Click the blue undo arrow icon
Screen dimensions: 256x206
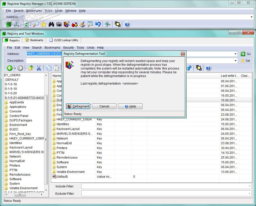98,25
